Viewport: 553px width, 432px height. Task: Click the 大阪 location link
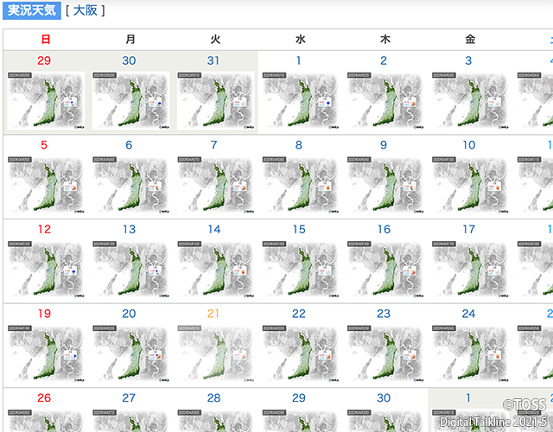coord(86,10)
